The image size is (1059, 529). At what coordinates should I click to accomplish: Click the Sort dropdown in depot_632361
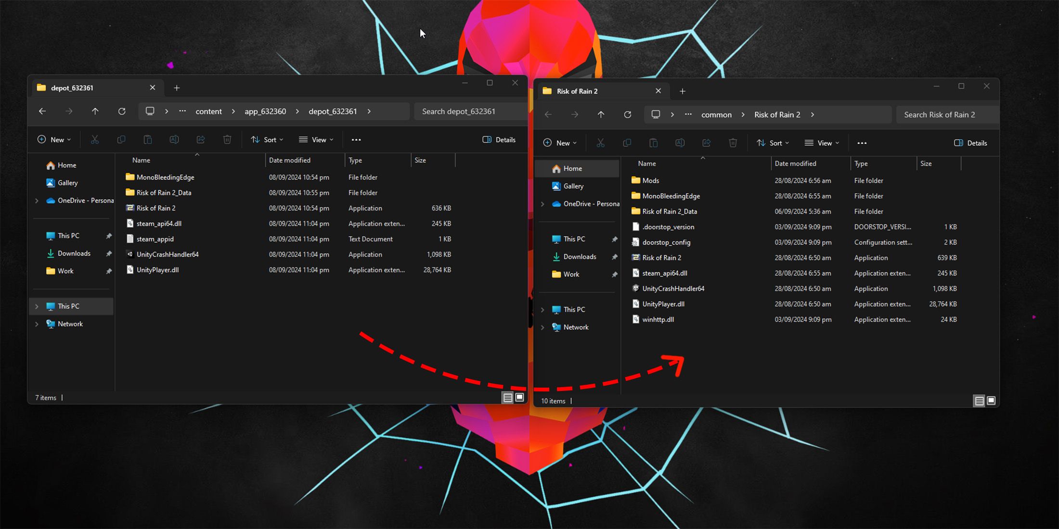(268, 139)
